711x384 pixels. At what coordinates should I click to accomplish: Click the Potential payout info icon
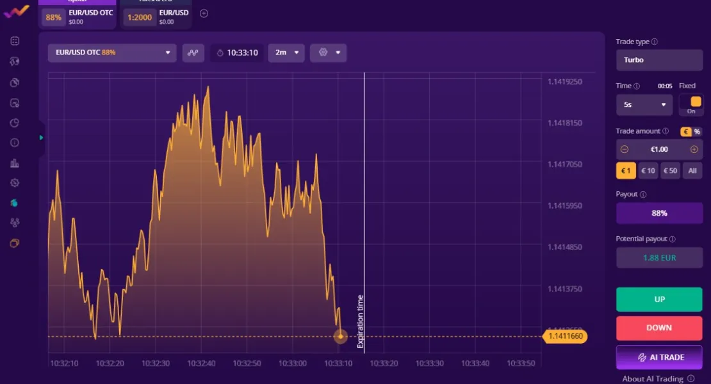coord(673,239)
